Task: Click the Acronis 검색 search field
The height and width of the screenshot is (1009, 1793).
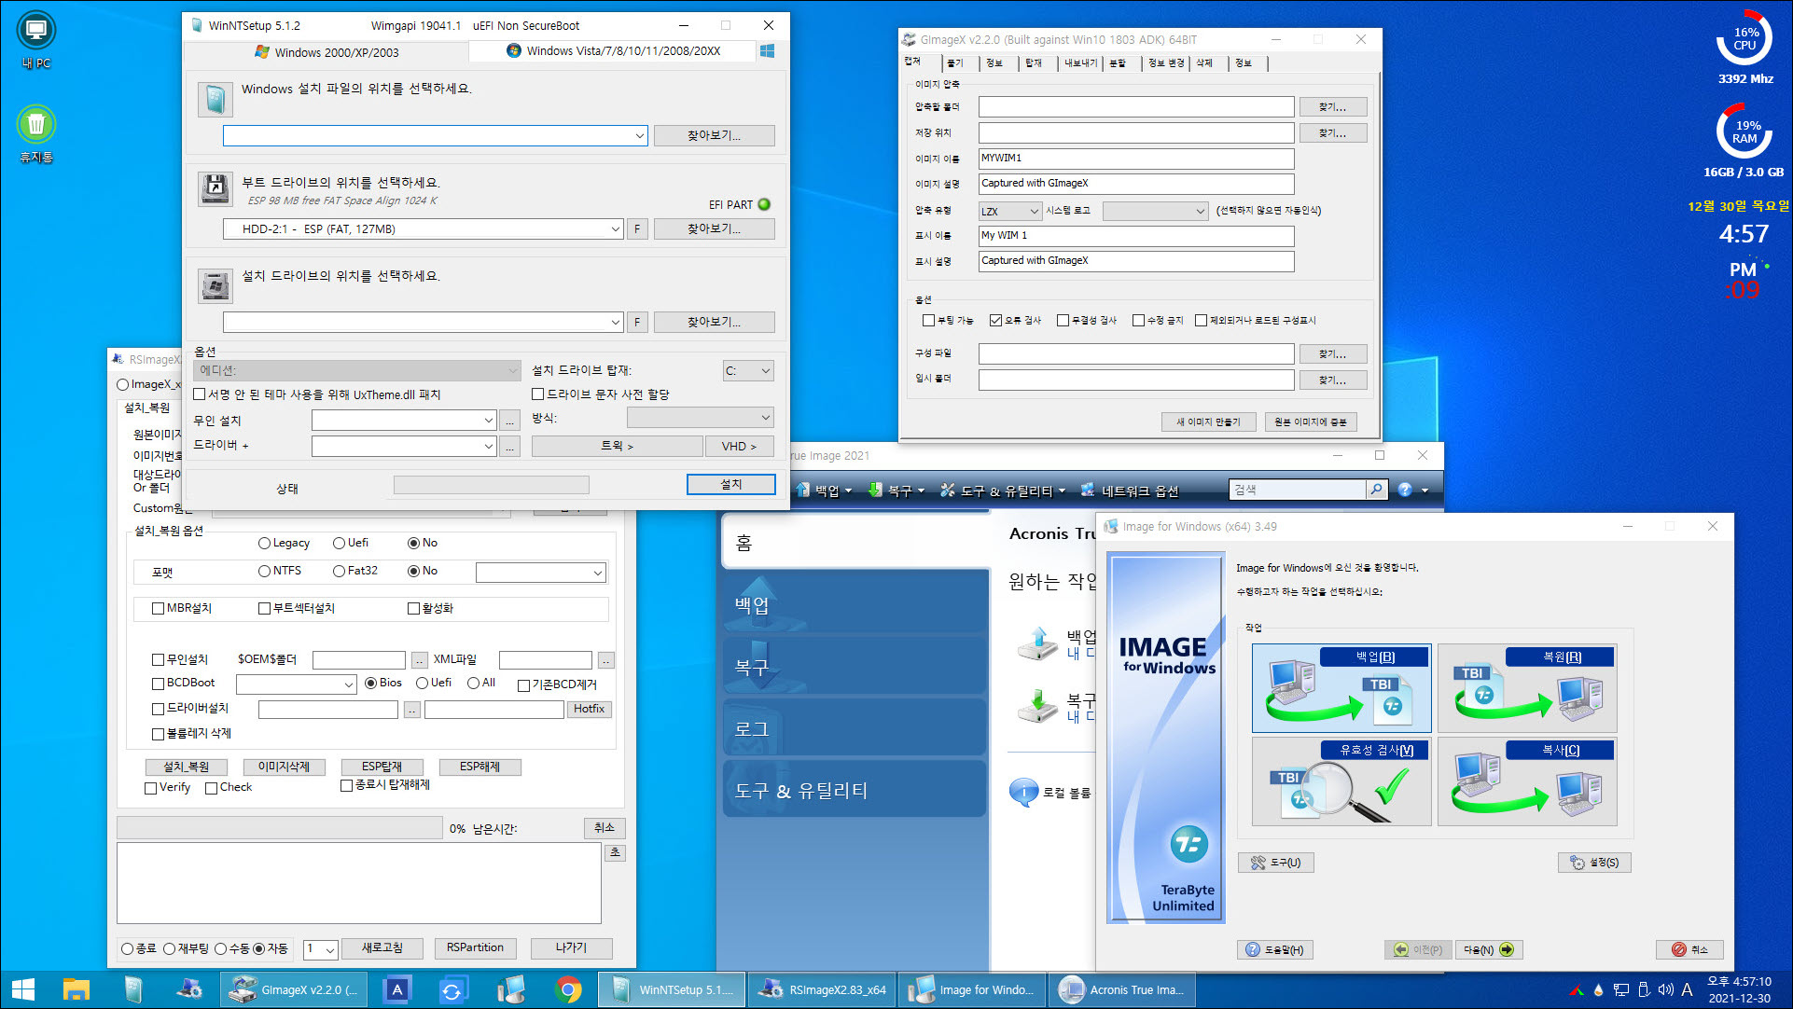Action: pos(1299,490)
